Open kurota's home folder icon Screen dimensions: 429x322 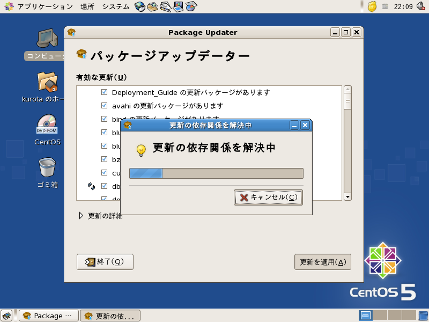[x=47, y=82]
